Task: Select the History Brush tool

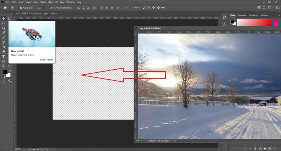Action: (3, 42)
